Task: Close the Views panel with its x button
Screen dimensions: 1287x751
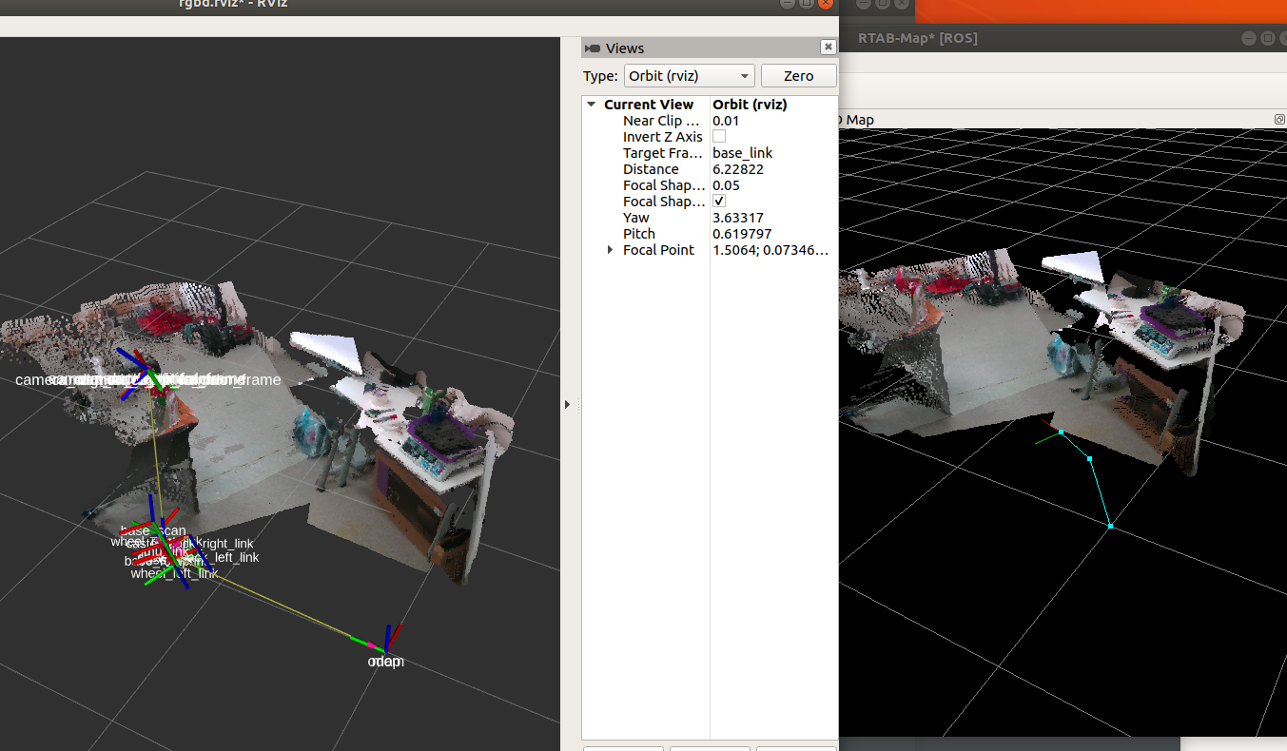Action: 829,47
